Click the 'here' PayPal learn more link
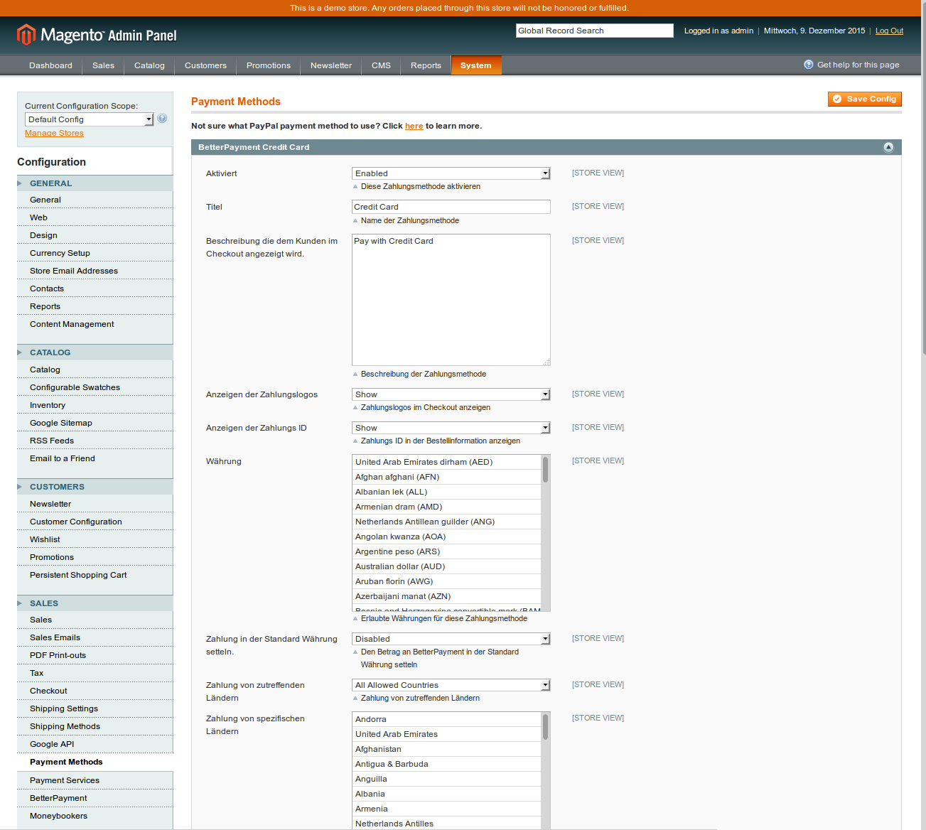Image resolution: width=926 pixels, height=830 pixels. pyautogui.click(x=414, y=126)
